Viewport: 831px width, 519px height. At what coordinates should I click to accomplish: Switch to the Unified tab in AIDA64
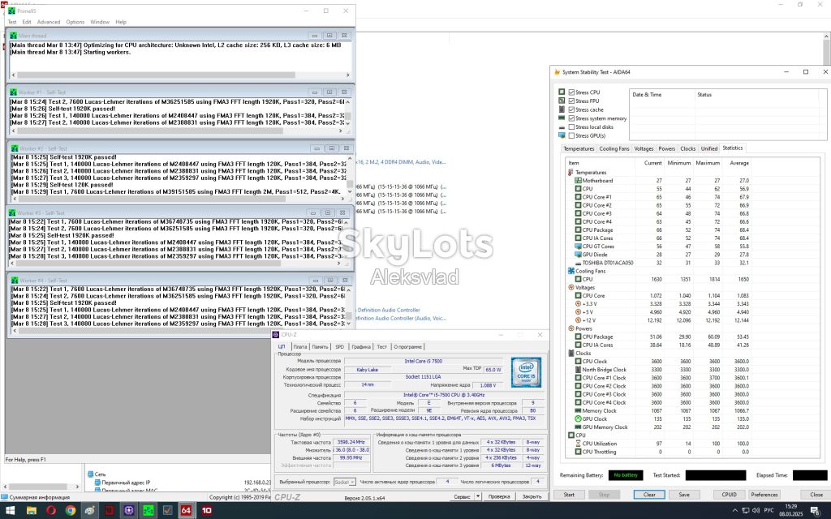click(x=709, y=149)
